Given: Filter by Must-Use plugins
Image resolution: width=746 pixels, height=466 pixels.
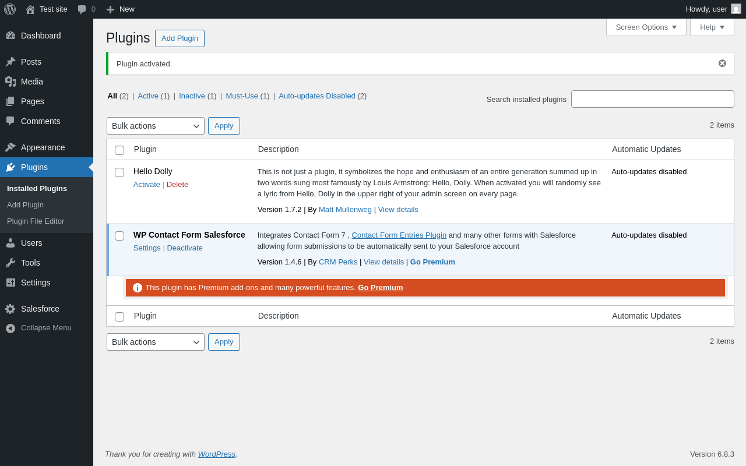Looking at the screenshot, I should tap(242, 96).
